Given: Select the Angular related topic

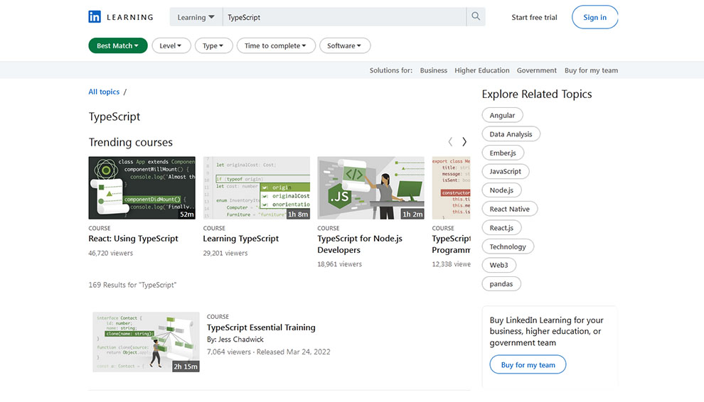Looking at the screenshot, I should click(502, 115).
